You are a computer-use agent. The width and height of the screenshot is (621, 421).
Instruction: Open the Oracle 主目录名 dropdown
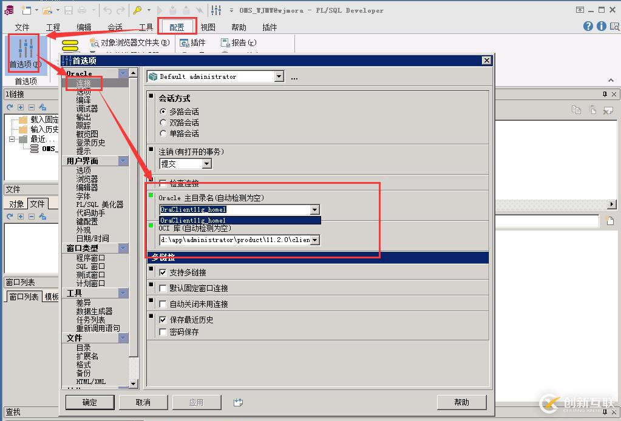314,209
